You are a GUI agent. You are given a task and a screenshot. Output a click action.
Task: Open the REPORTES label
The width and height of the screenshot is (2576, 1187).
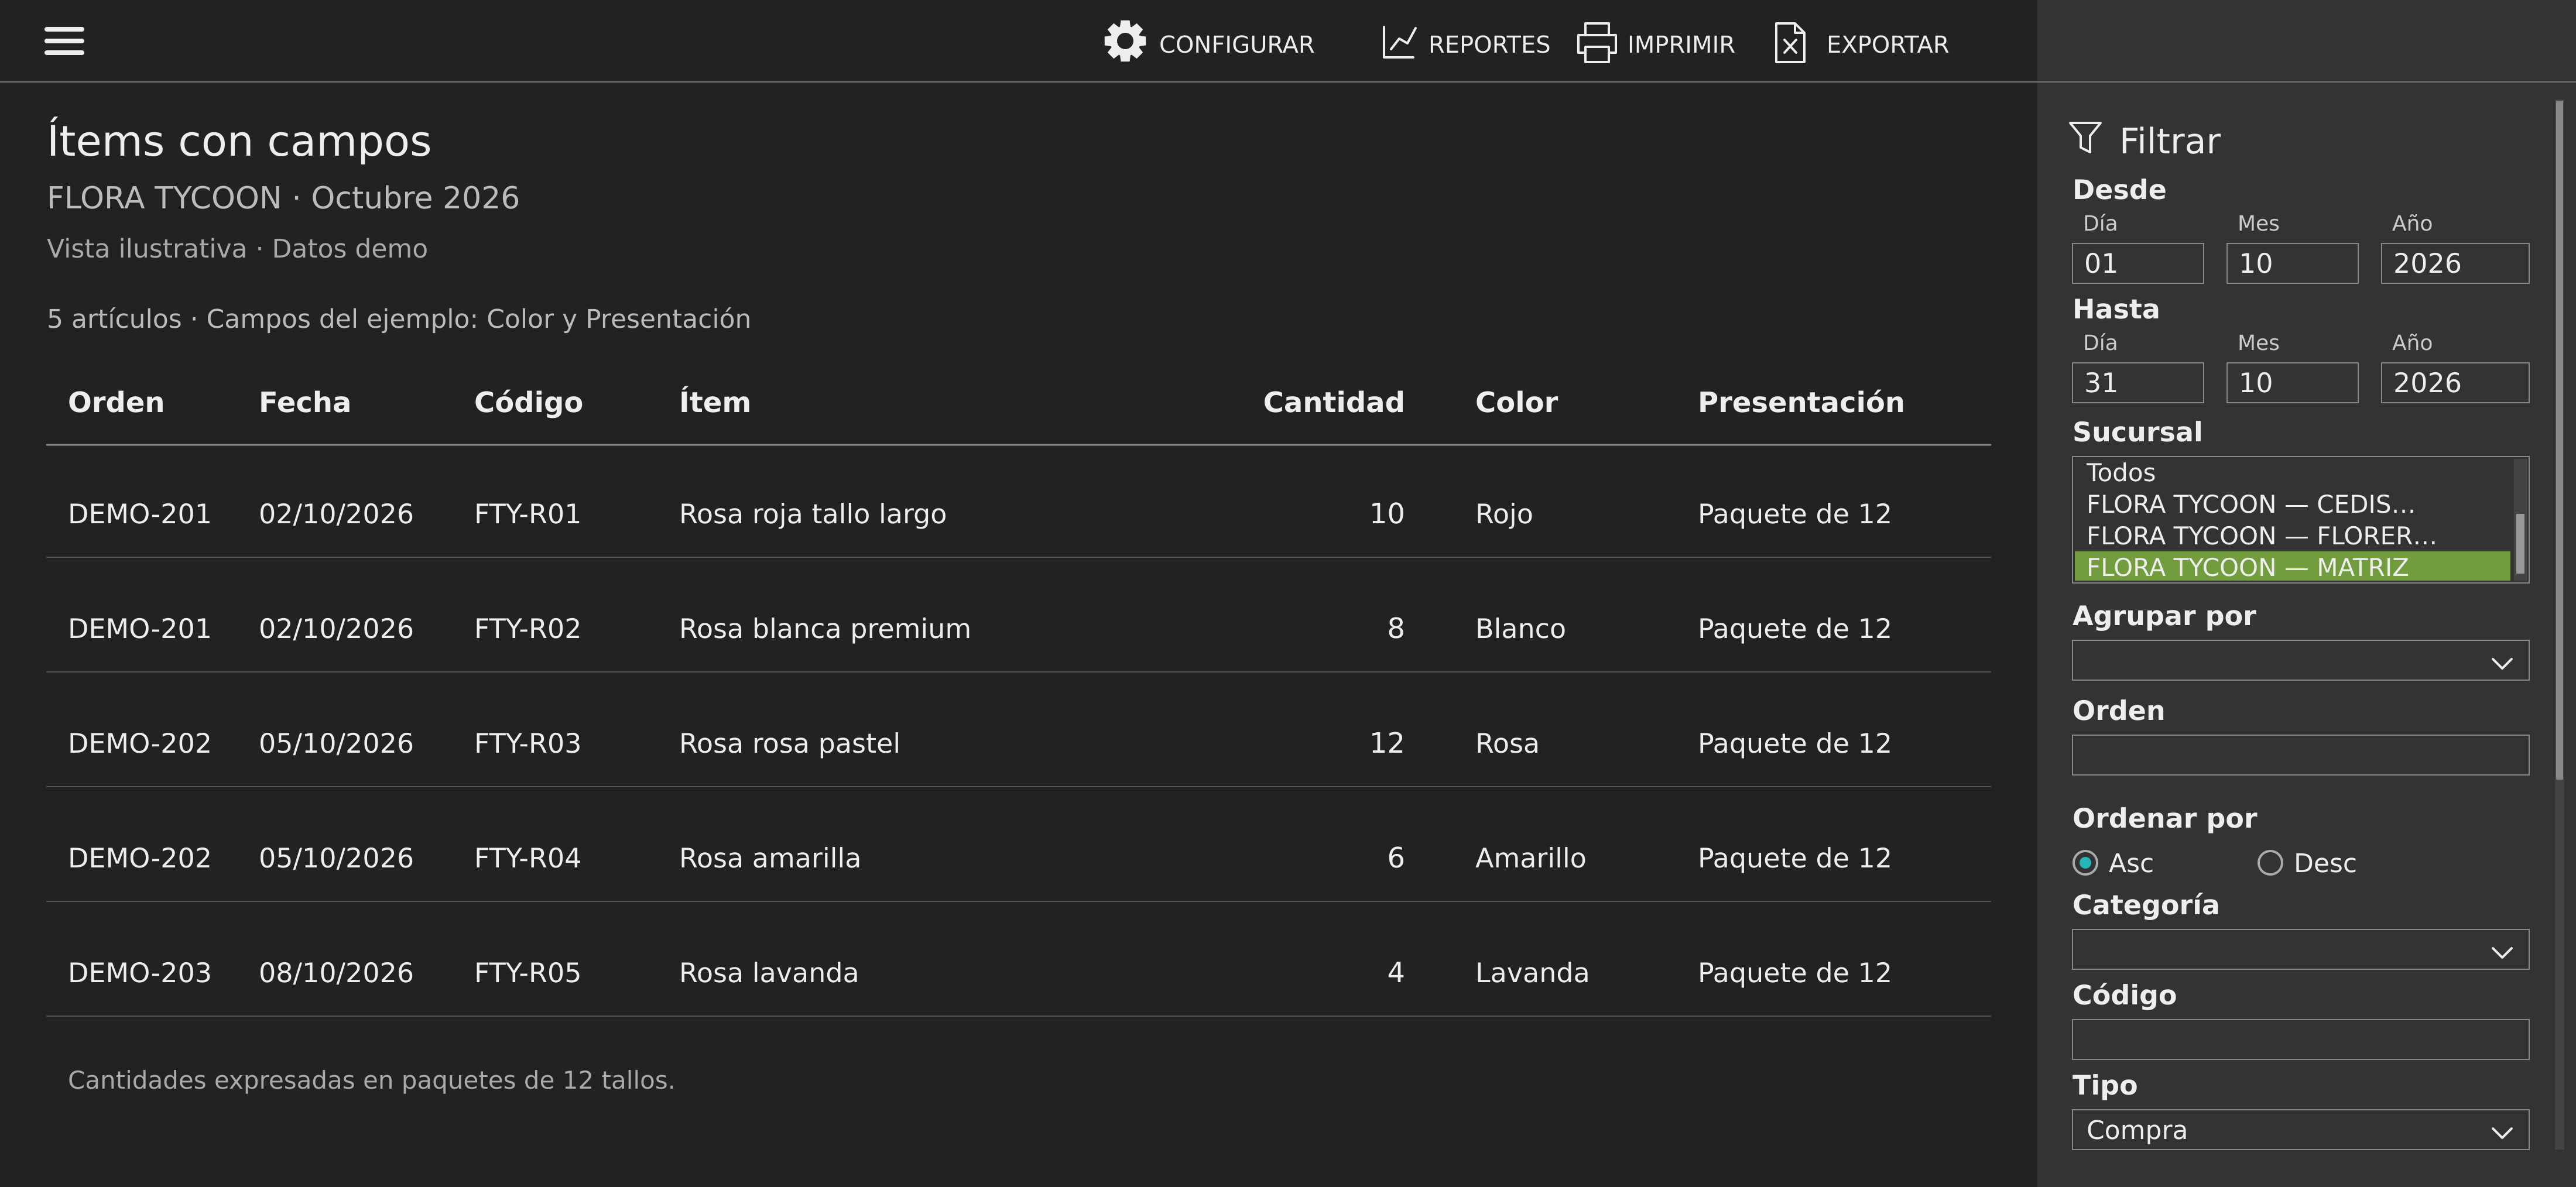pos(1489,44)
